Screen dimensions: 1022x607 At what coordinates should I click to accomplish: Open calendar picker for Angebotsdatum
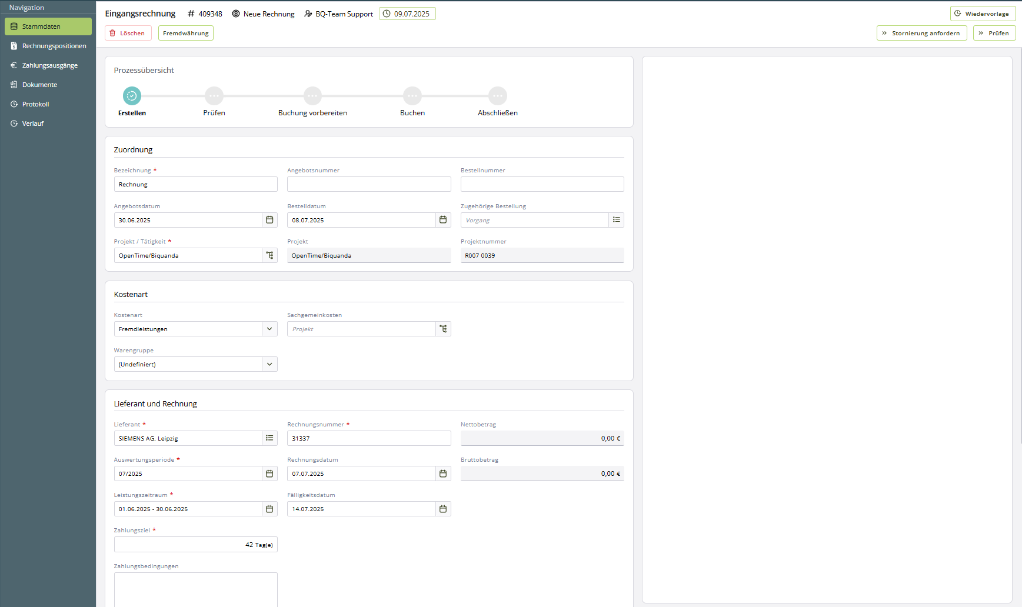[269, 220]
